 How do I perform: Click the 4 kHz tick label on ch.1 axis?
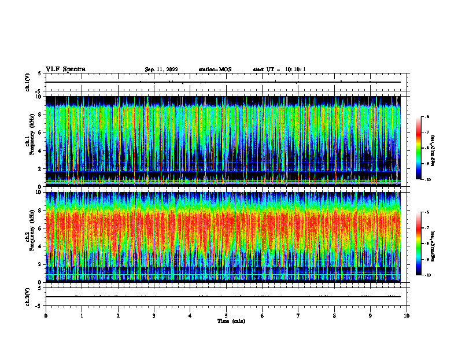(x=40, y=151)
